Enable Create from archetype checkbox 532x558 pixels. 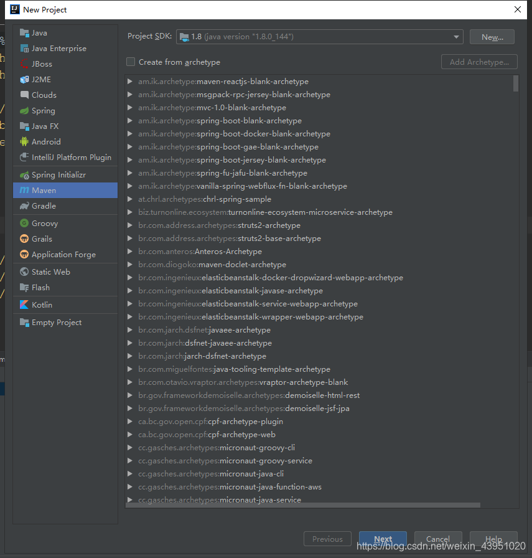click(x=131, y=62)
